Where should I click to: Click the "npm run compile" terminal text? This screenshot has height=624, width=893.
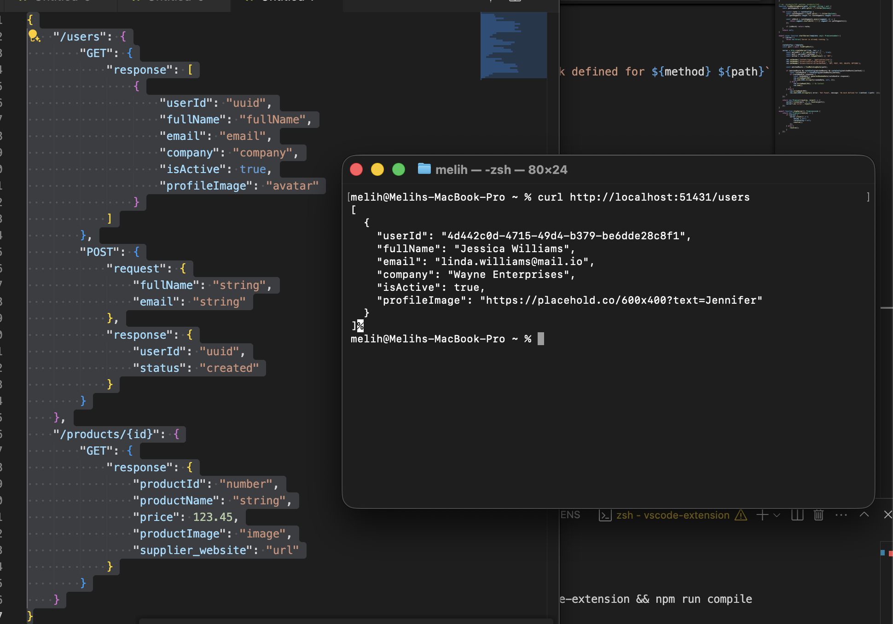click(704, 599)
